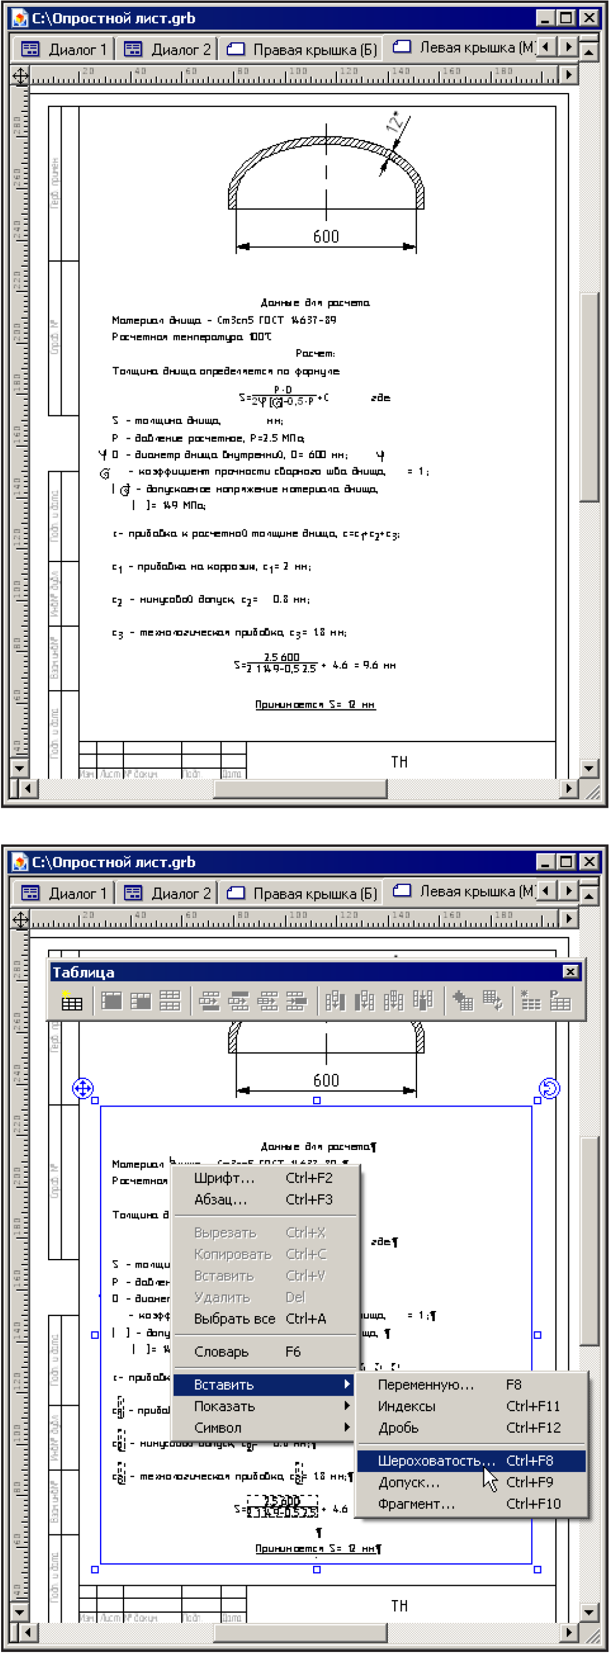Click the document icon in the upper window title bar
This screenshot has width=609, height=1656.
click(20, 18)
